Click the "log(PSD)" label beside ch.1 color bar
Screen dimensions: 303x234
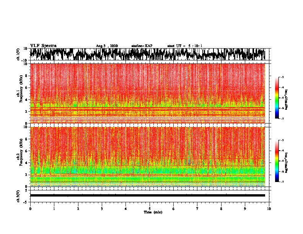click(286, 100)
